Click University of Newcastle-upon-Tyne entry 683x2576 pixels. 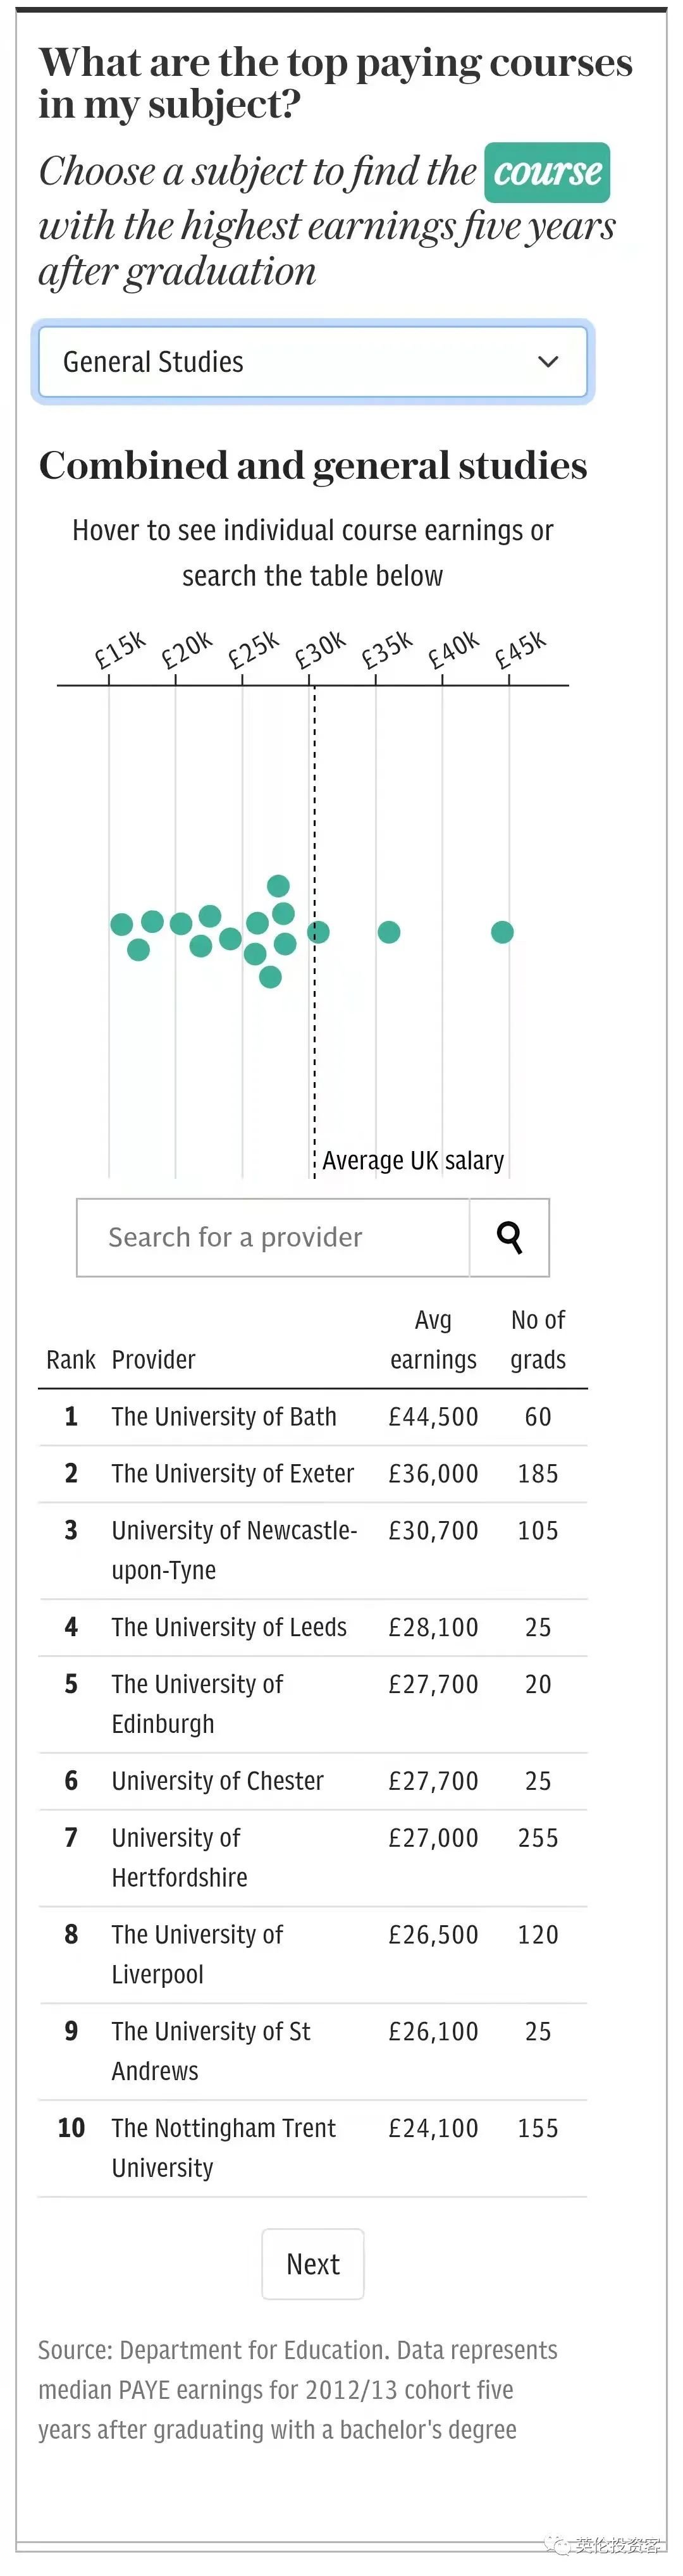(x=234, y=1550)
